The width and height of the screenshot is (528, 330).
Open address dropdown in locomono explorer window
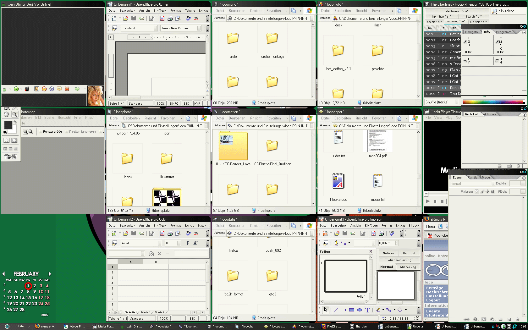[312, 18]
